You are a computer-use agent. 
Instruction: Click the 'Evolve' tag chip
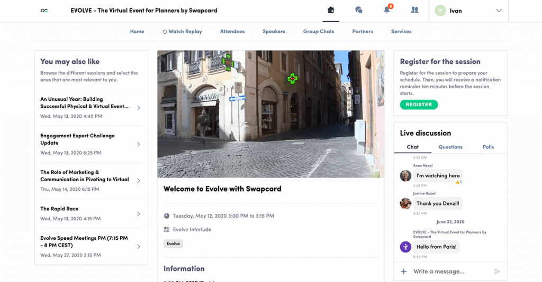173,244
